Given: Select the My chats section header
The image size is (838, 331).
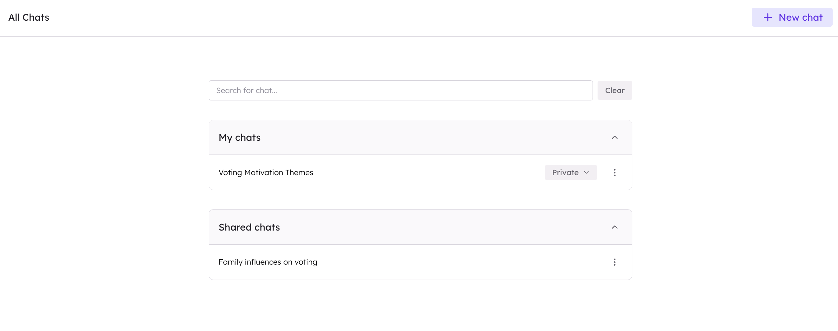Looking at the screenshot, I should click(239, 137).
